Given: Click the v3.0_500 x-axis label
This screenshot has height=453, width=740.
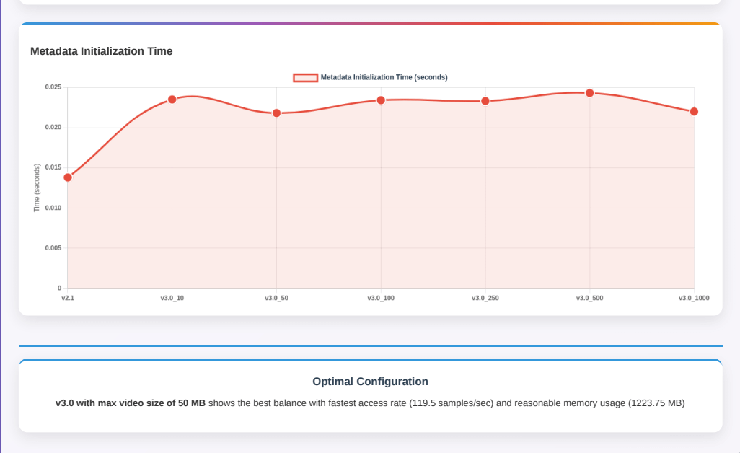Looking at the screenshot, I should (589, 298).
